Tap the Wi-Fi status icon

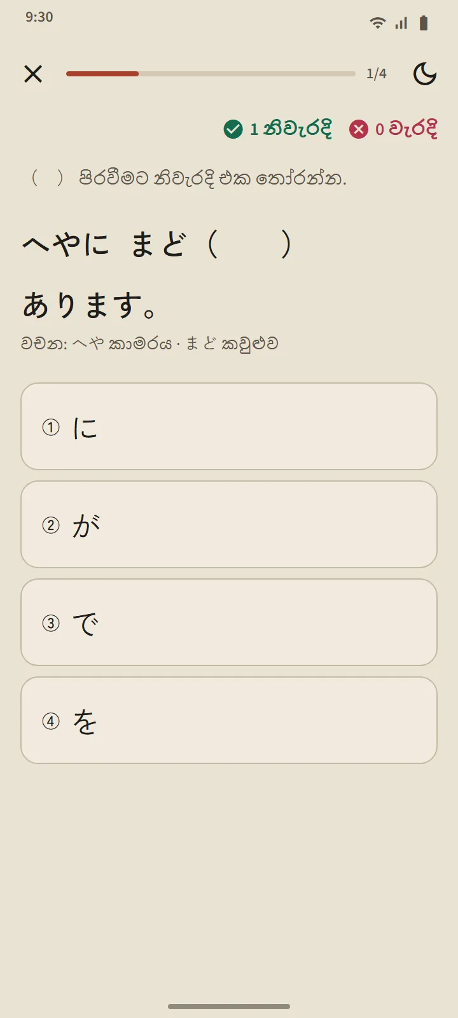378,24
